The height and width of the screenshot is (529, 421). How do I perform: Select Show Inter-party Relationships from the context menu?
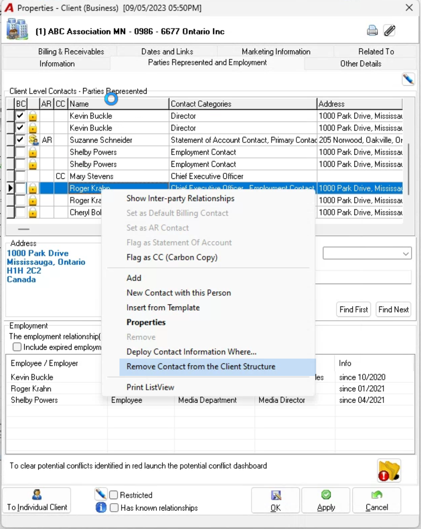(180, 198)
